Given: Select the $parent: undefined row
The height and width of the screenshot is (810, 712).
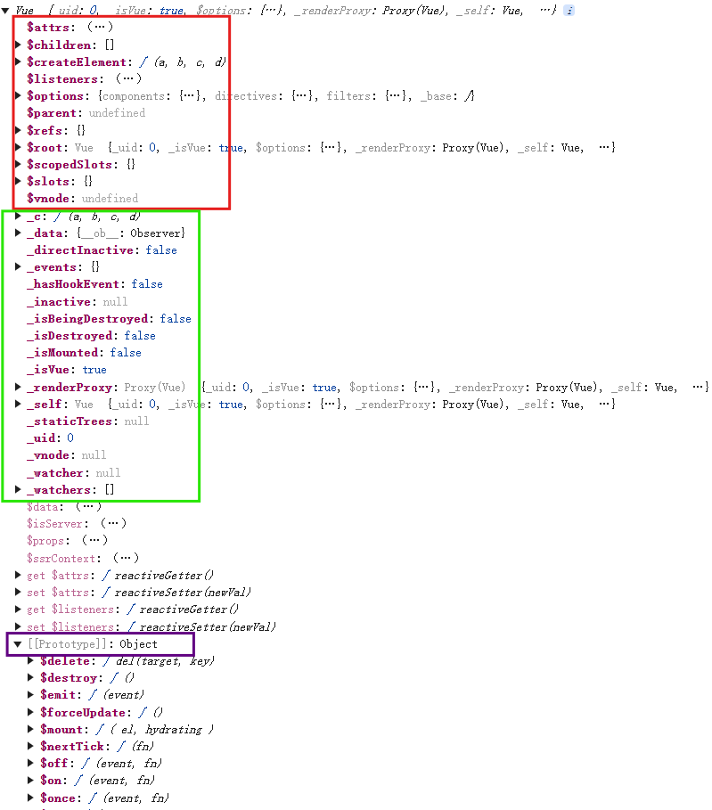Looking at the screenshot, I should [x=86, y=112].
